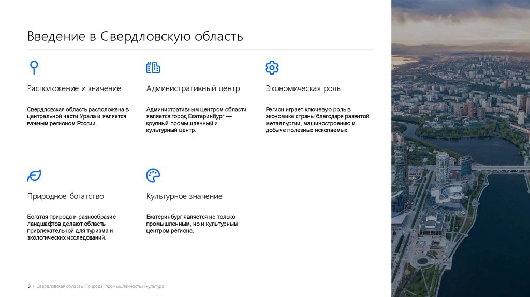The height and width of the screenshot is (297, 530).
Task: Click the slide number 3 in footer
Action: click(x=29, y=286)
